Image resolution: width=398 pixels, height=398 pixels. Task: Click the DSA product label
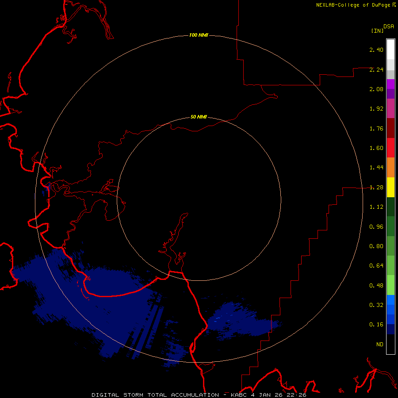(x=389, y=27)
